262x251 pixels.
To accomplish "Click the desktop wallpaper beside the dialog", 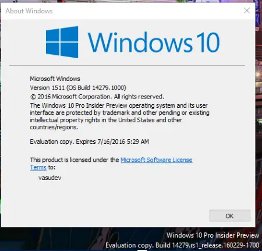I will coord(259,116).
